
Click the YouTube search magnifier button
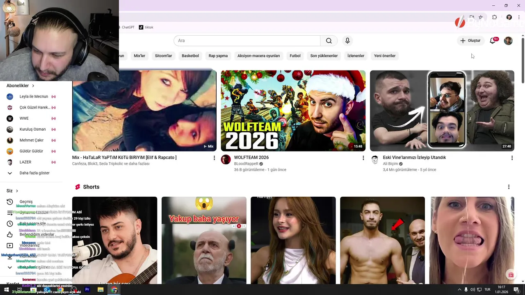click(x=329, y=41)
